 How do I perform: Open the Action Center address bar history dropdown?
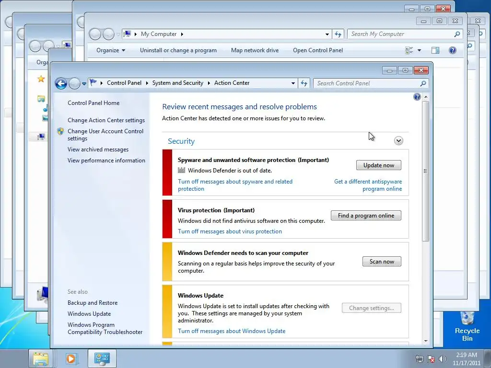click(x=293, y=83)
